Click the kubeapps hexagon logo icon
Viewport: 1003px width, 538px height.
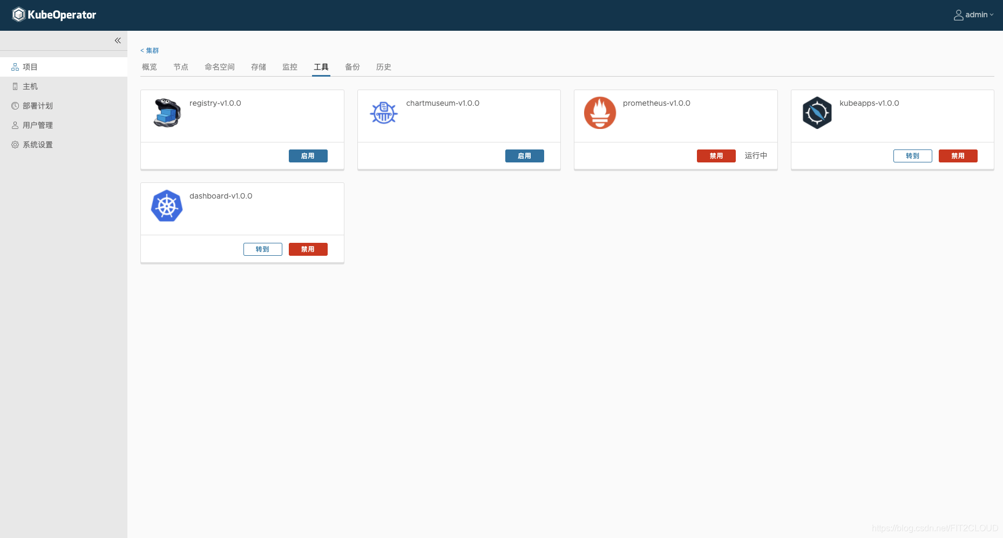[817, 113]
